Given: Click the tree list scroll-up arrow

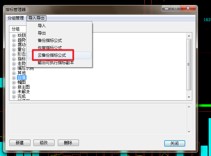Looking at the screenshot, I should (x=189, y=36).
